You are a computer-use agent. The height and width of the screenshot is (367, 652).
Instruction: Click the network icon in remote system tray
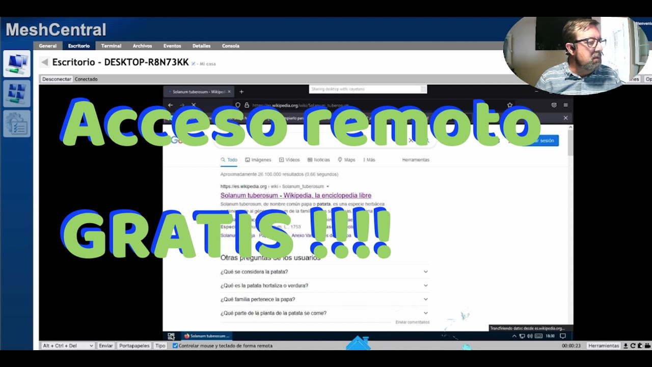[x=522, y=336]
